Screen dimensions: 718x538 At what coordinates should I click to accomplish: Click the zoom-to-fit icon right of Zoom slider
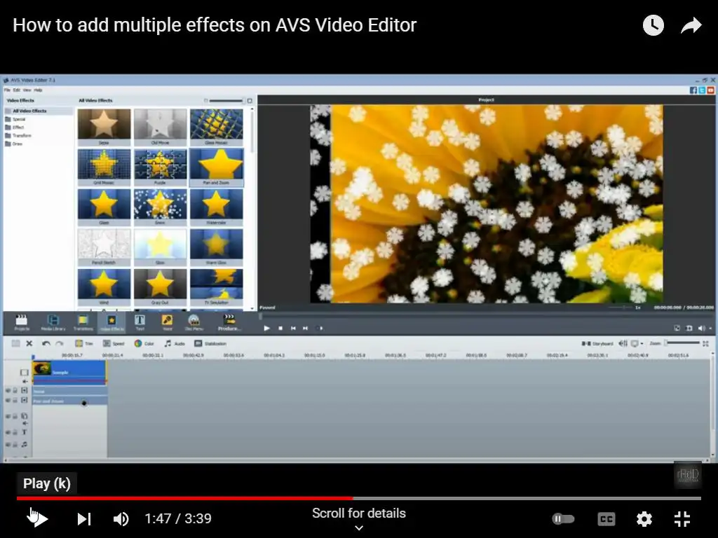(705, 343)
